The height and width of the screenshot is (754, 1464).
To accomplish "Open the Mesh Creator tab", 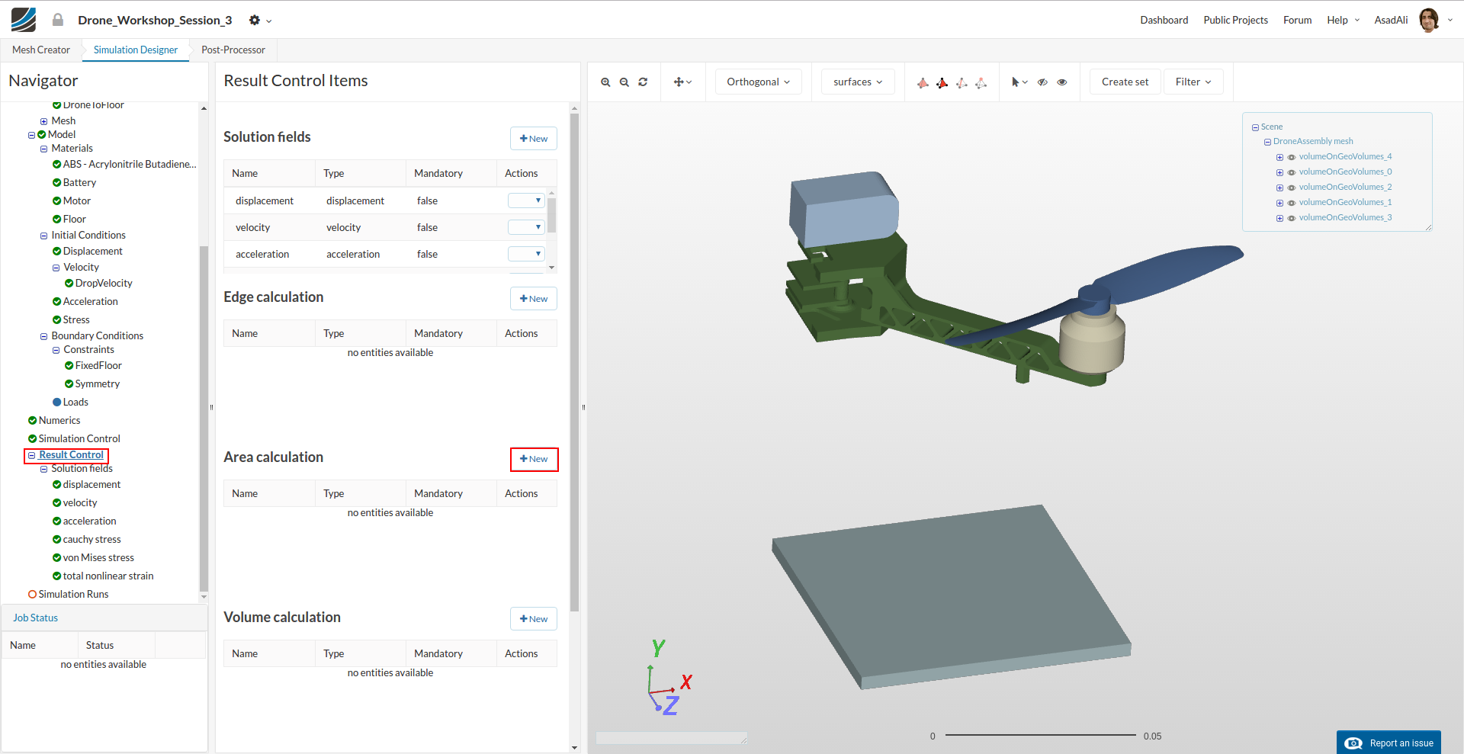I will coord(41,50).
